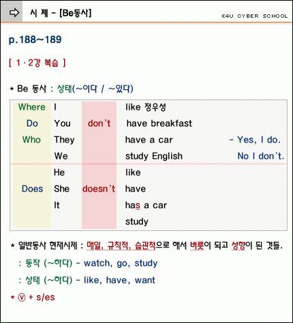Click the phrase have breakfast

pyautogui.click(x=159, y=123)
